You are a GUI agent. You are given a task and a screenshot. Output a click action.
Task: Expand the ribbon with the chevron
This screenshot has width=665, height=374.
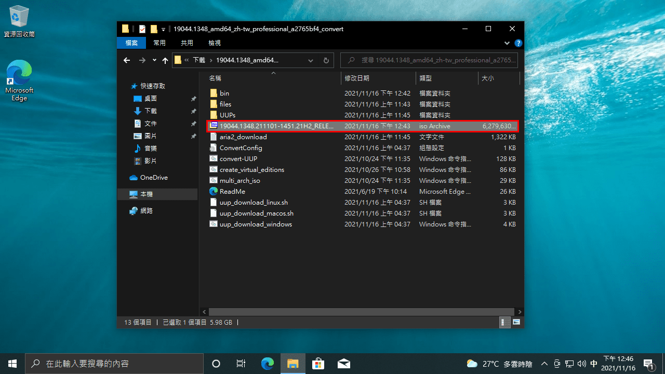507,43
